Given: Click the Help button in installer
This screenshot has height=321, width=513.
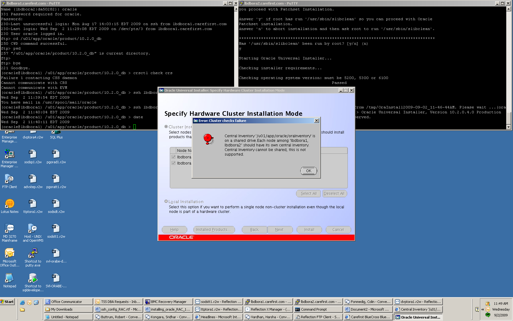Looking at the screenshot, I should [x=174, y=230].
